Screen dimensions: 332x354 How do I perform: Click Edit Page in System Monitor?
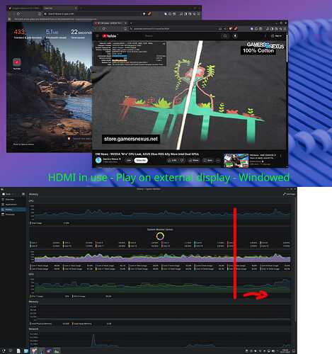point(289,194)
